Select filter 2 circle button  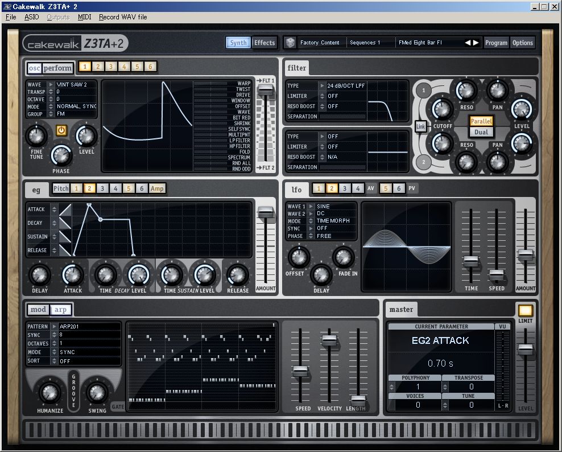pos(424,162)
